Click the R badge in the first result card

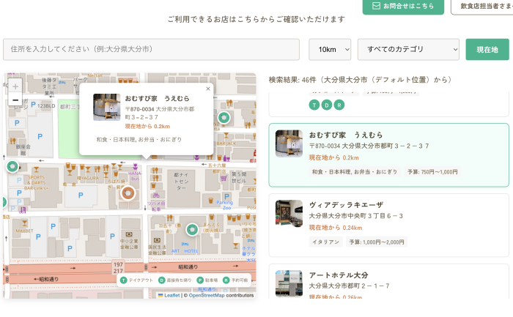(339, 105)
